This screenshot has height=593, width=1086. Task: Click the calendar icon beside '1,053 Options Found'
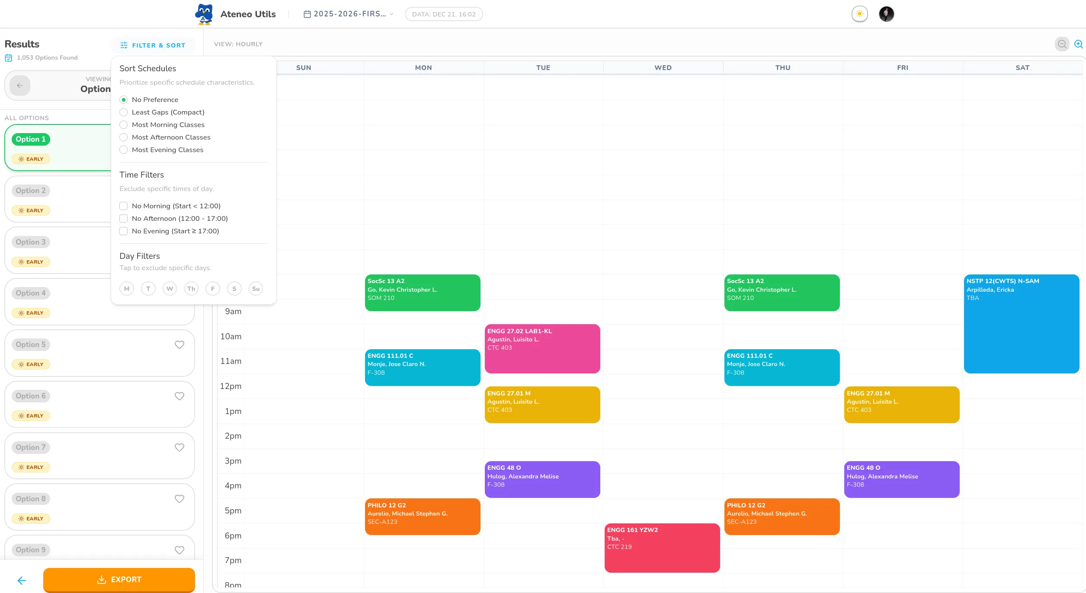pos(9,57)
